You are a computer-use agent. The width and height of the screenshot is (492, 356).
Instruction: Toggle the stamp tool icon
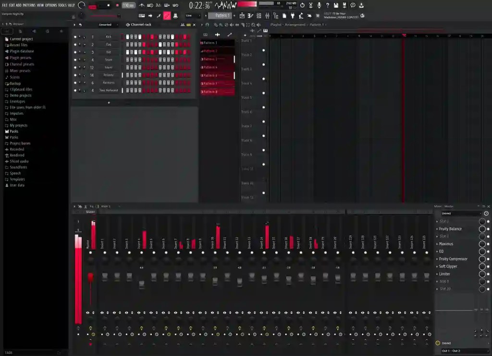(x=175, y=16)
